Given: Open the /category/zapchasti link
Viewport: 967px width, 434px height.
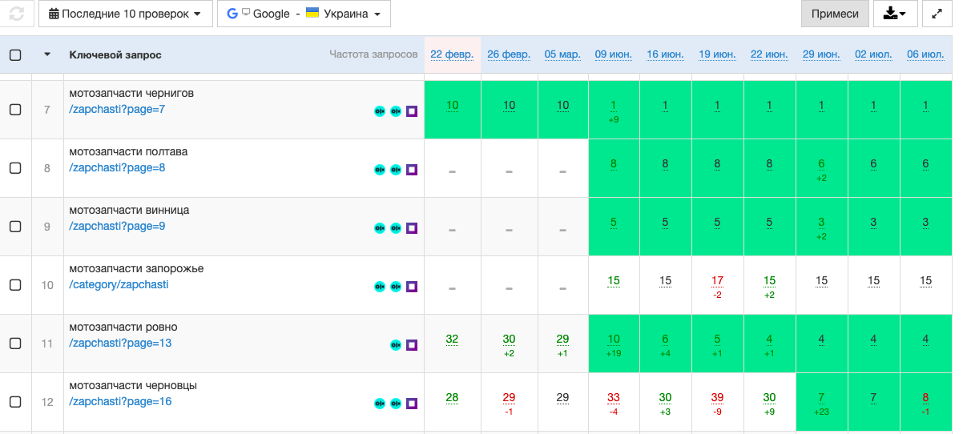Looking at the screenshot, I should click(119, 284).
